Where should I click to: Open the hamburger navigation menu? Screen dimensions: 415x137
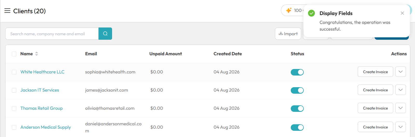click(7, 11)
